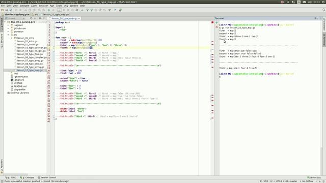Toggle the Favorites side panel
This screenshot has width=326, height=183.
pos(2,166)
